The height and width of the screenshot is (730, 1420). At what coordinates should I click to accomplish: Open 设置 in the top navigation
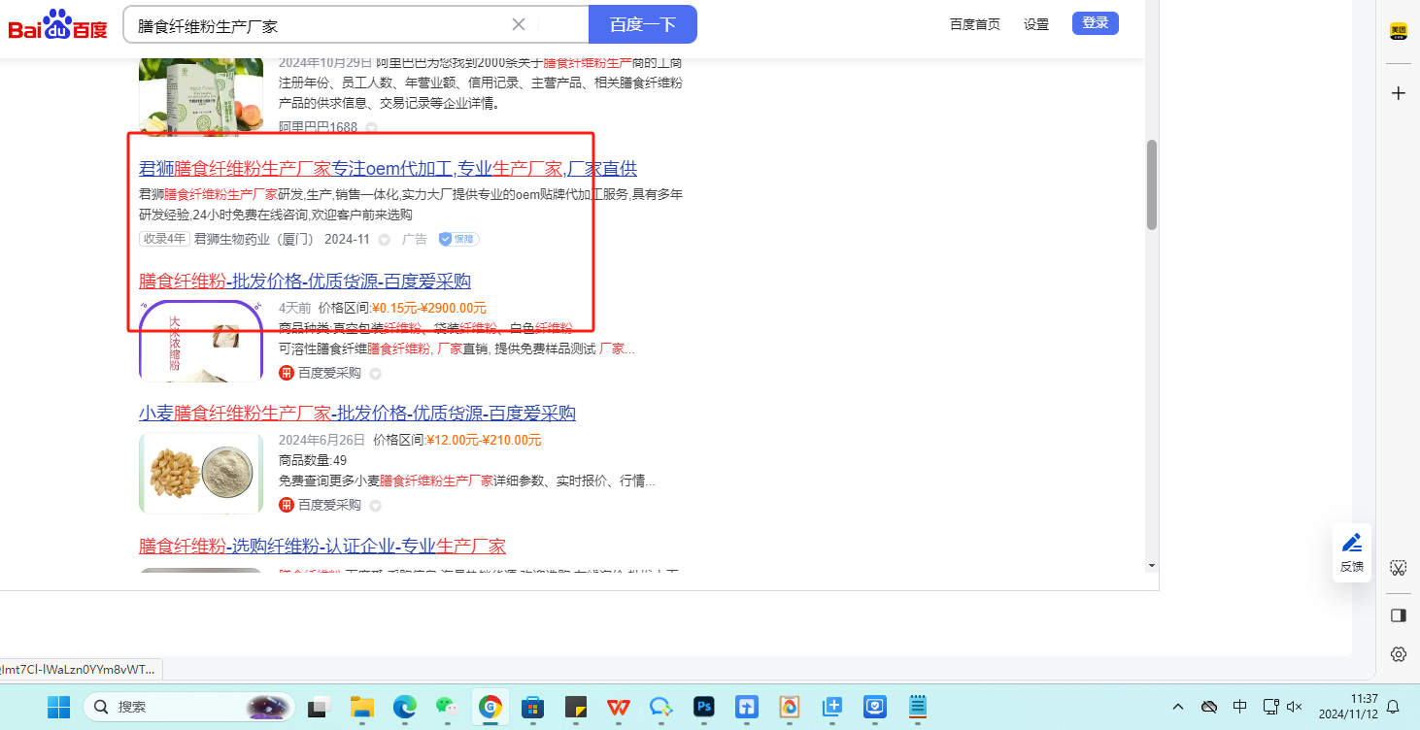click(1035, 24)
